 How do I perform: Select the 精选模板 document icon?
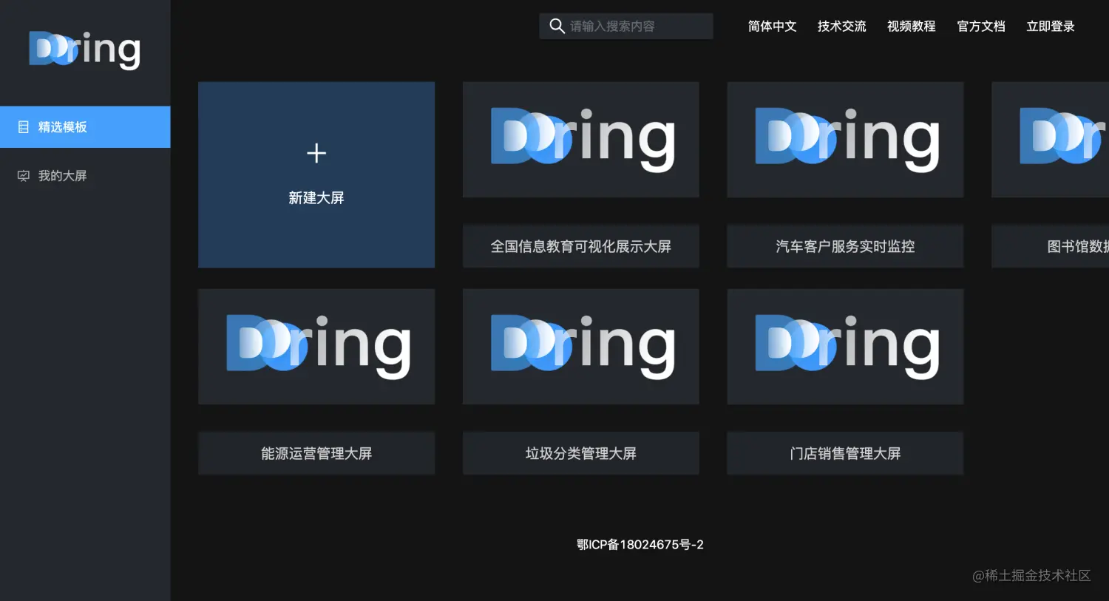point(23,126)
